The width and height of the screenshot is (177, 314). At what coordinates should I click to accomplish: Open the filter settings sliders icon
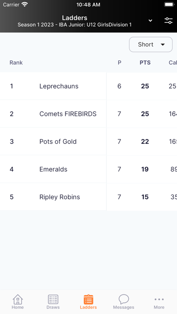click(x=168, y=20)
